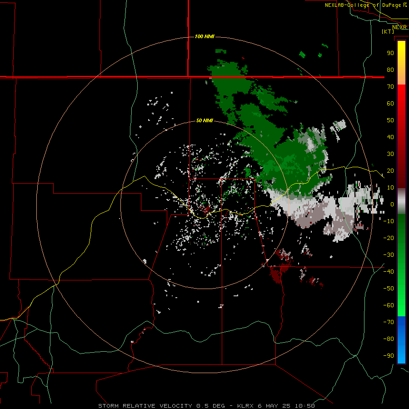Click the -10 value on velocity scale
Image resolution: width=409 pixels, height=409 pixels.
tap(389, 221)
